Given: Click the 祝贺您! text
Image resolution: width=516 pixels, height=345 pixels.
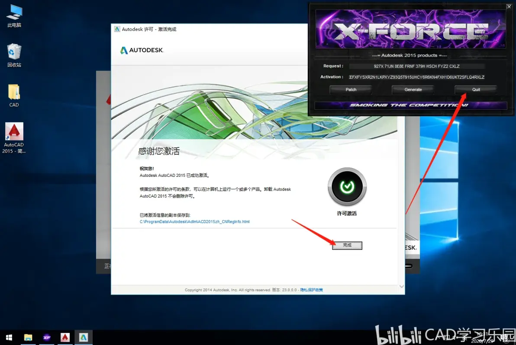Looking at the screenshot, I should 147,169.
